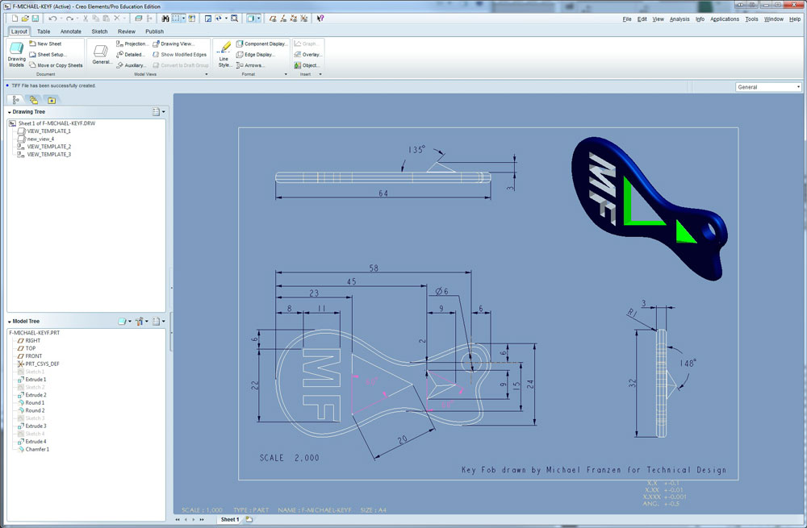Open the General selection filter dropdown

click(768, 87)
